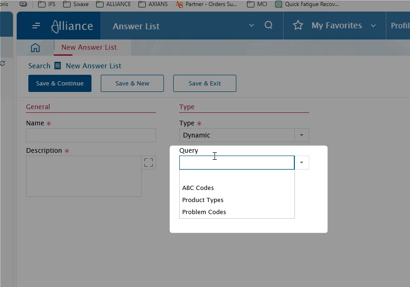Viewport: 410px width, 287px height.
Task: Click Save & Continue button
Action: [x=60, y=84]
